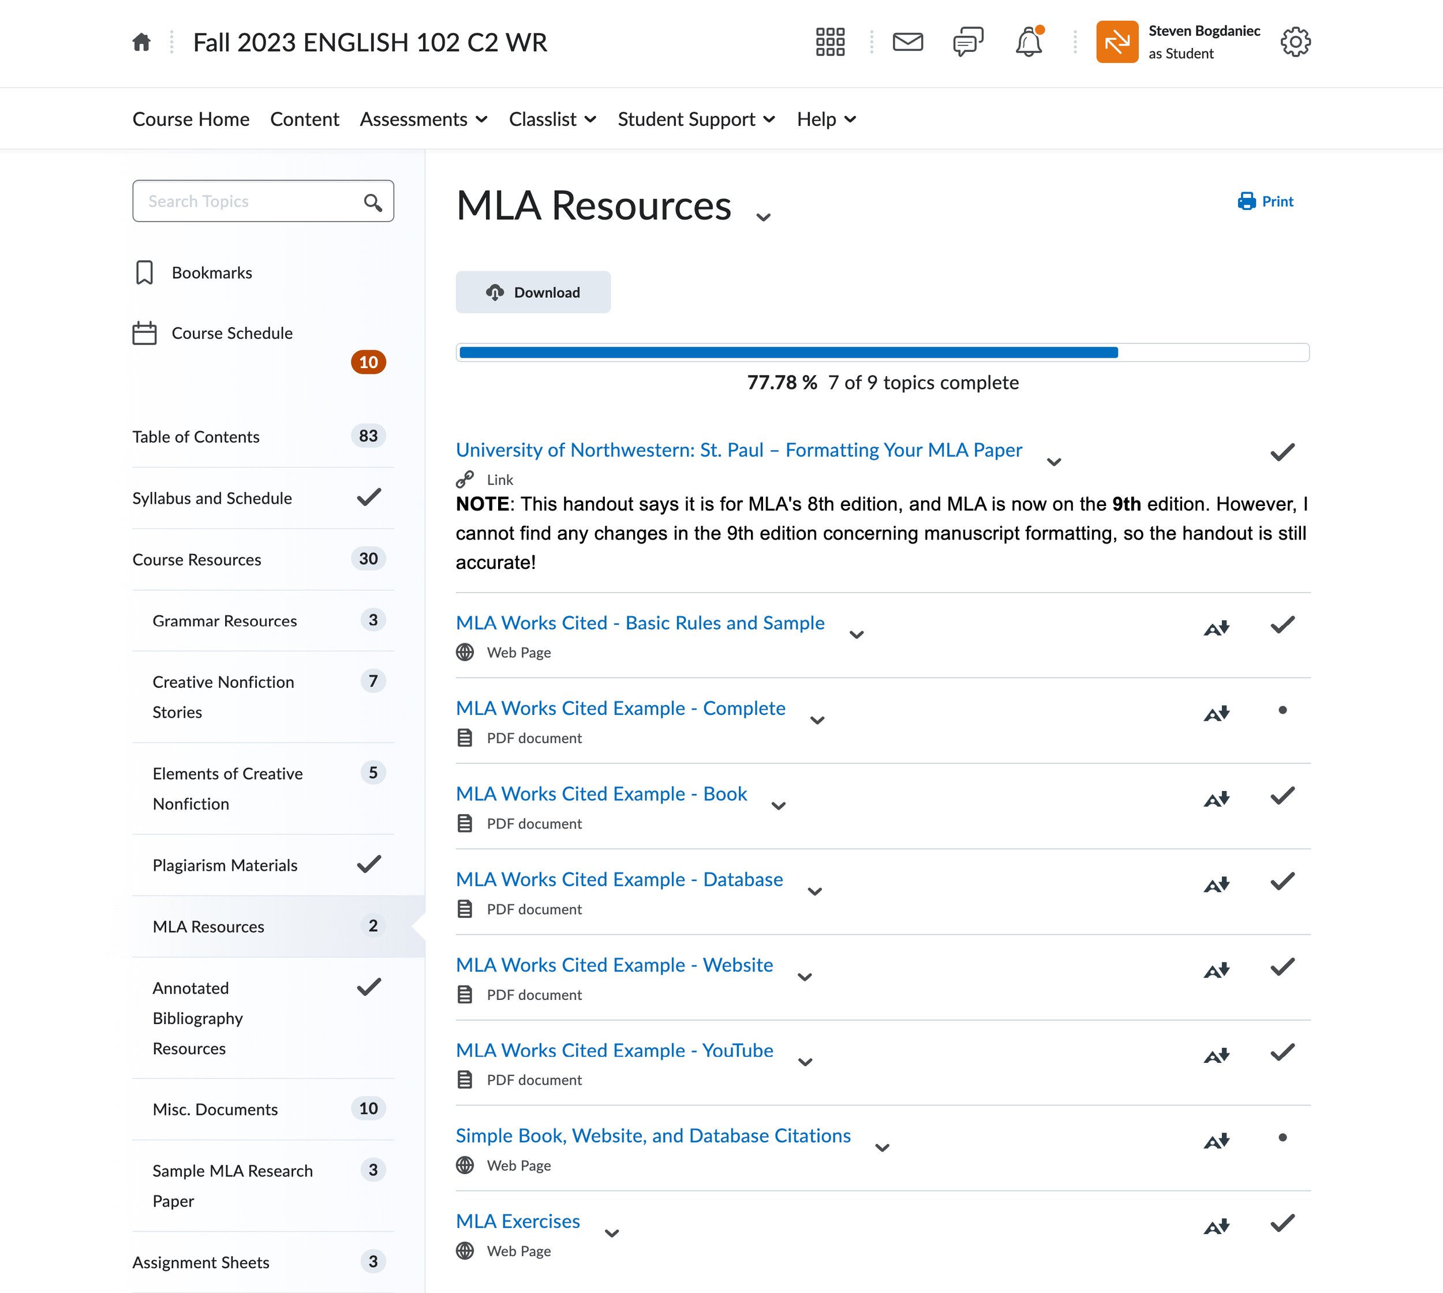Open the message alerts envelope icon
Viewport: 1443px width, 1293px height.
click(908, 43)
